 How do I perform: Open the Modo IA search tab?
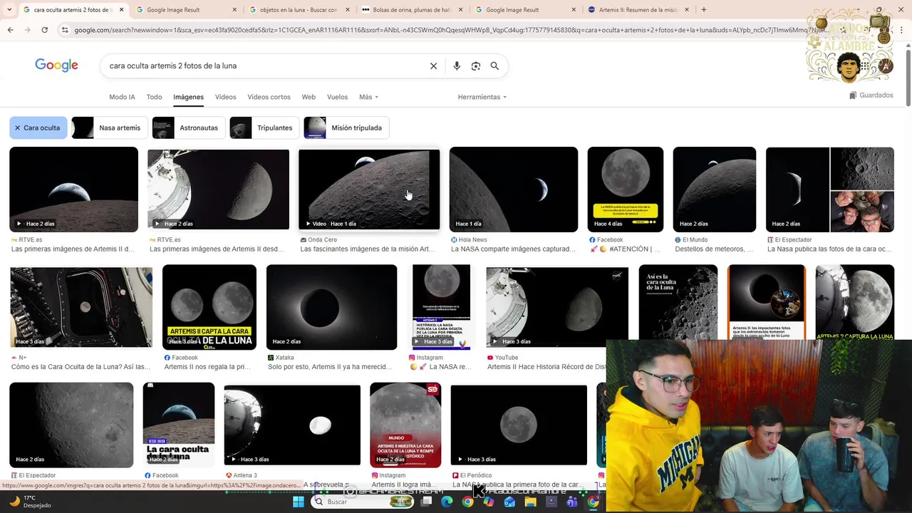coord(122,97)
